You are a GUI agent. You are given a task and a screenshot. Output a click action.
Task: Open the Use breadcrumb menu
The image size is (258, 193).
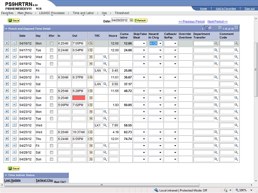click(x=104, y=13)
